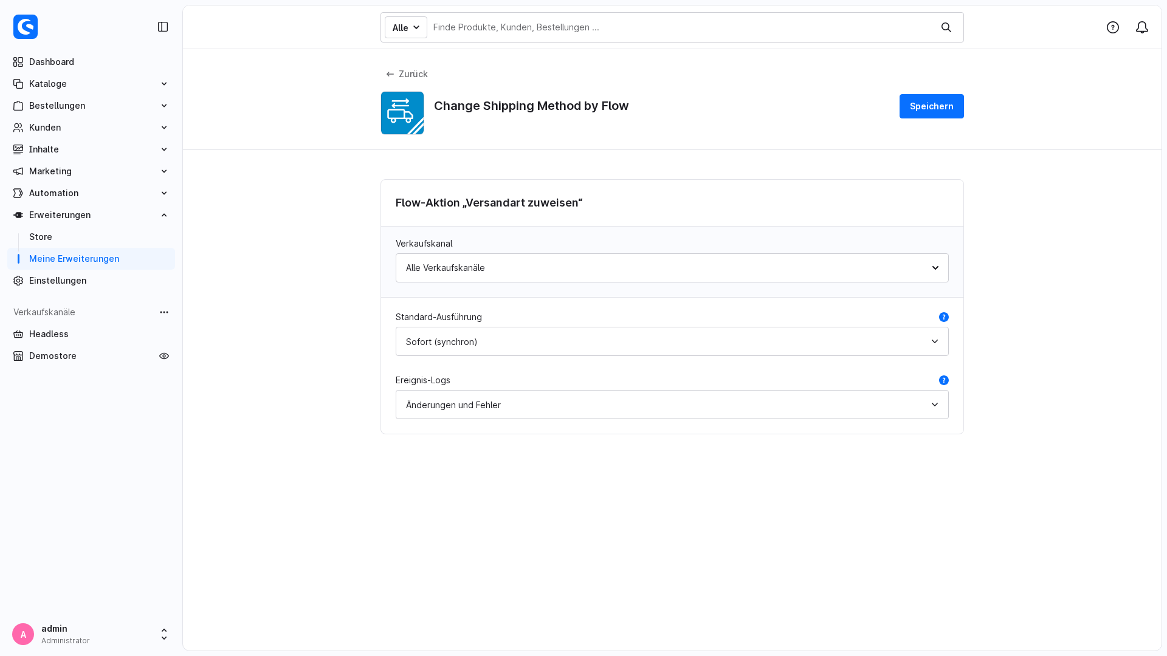The width and height of the screenshot is (1167, 656).
Task: Click the search magnifier icon
Action: click(946, 27)
